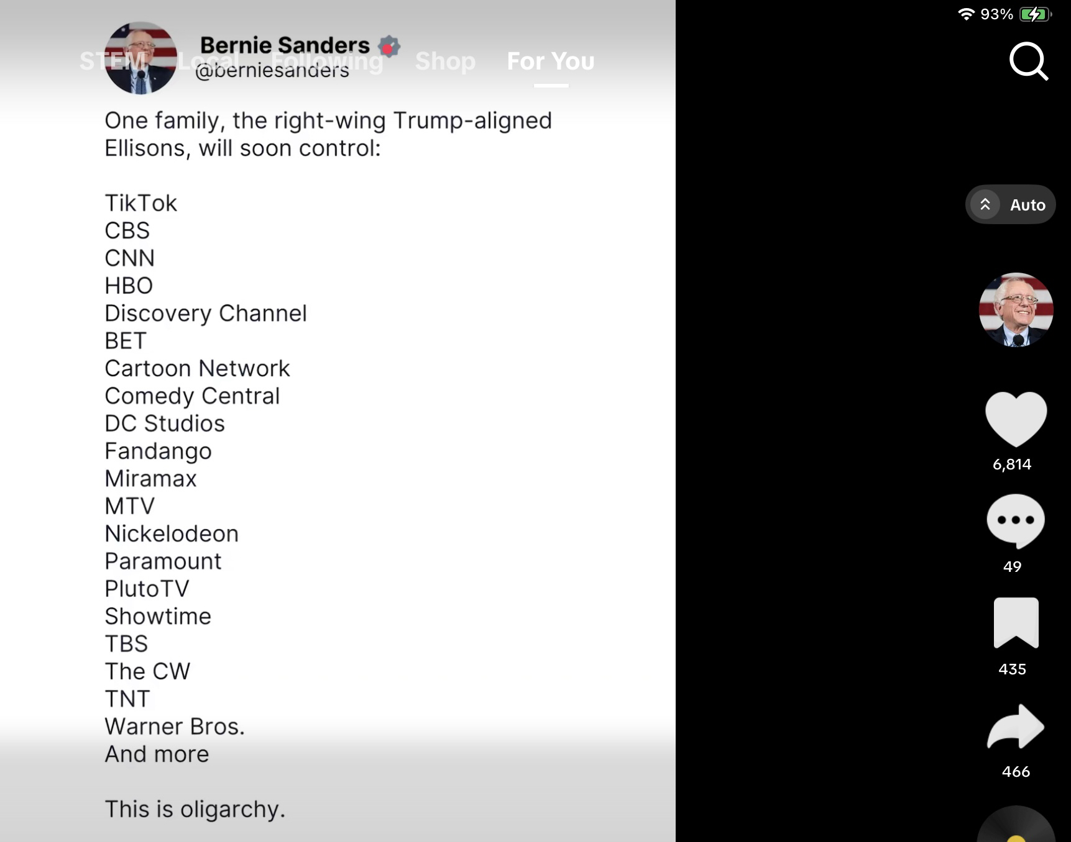Image resolution: width=1071 pixels, height=842 pixels.
Task: View the 49 comments count
Action: coord(1012,566)
